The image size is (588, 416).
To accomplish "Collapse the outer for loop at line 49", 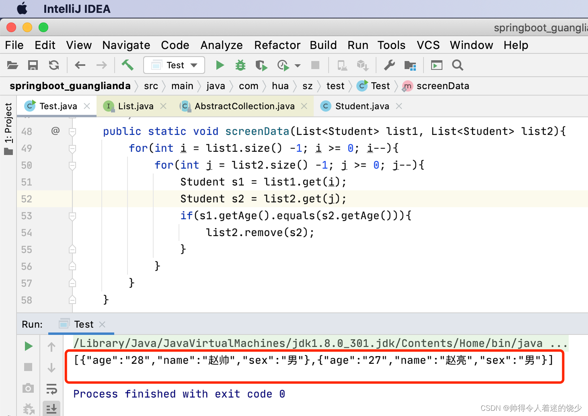I will pyautogui.click(x=72, y=149).
